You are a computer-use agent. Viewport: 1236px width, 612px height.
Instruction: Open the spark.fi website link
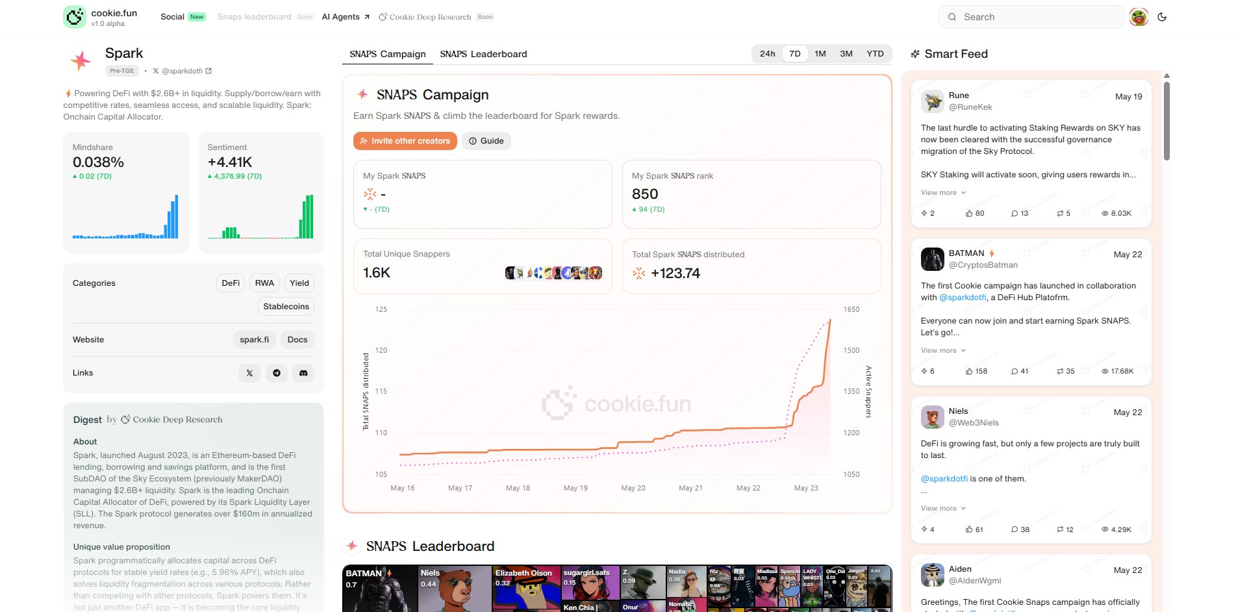pyautogui.click(x=254, y=339)
